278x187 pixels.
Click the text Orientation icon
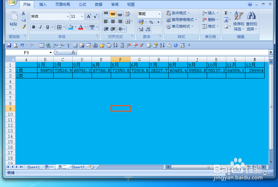tap(121, 29)
